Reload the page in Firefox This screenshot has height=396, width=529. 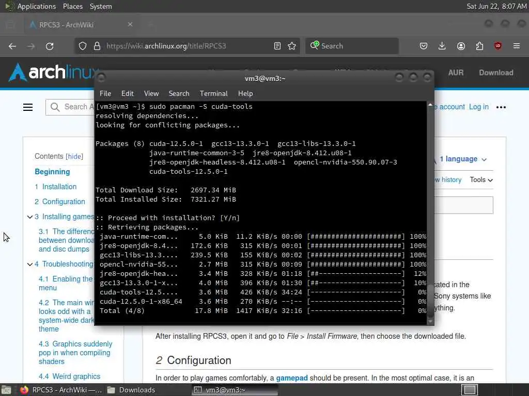coord(50,46)
